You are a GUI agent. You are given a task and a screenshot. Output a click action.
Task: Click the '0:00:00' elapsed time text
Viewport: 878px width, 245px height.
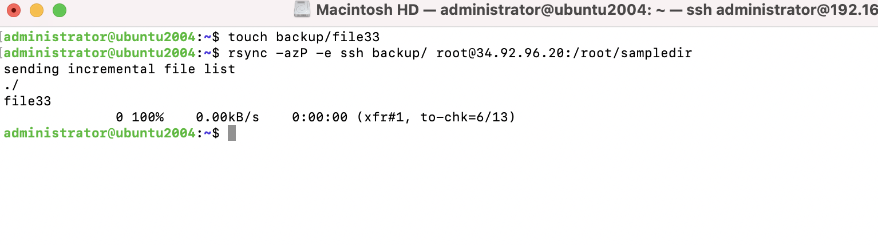[319, 117]
